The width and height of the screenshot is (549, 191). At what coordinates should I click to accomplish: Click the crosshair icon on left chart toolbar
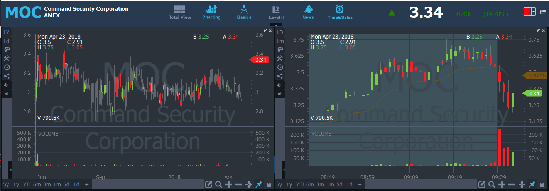coord(249,184)
